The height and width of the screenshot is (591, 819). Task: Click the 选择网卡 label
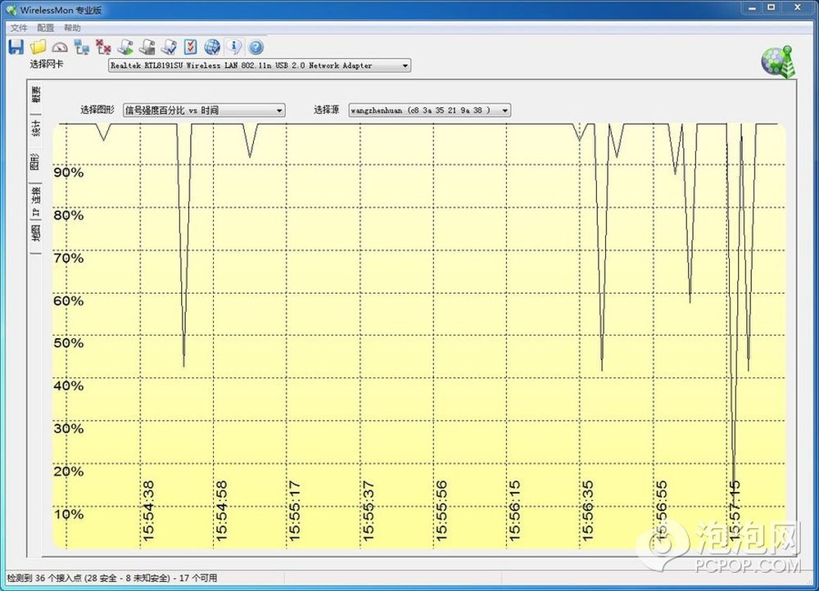(x=47, y=64)
